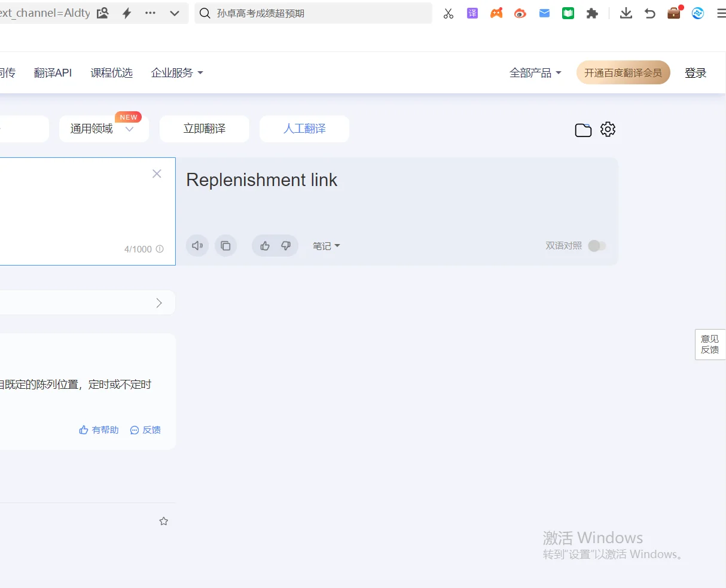726x588 pixels.
Task: Click the 开通百度翻译会员 button
Action: click(x=623, y=73)
